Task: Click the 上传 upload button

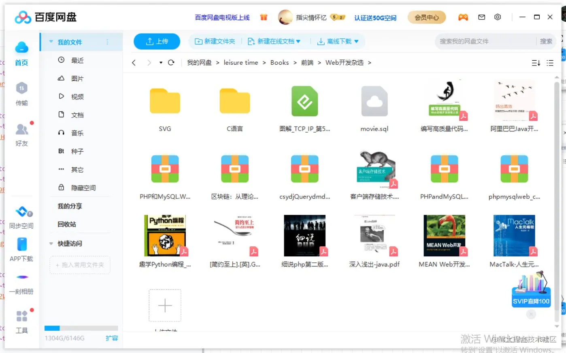Action: point(157,41)
